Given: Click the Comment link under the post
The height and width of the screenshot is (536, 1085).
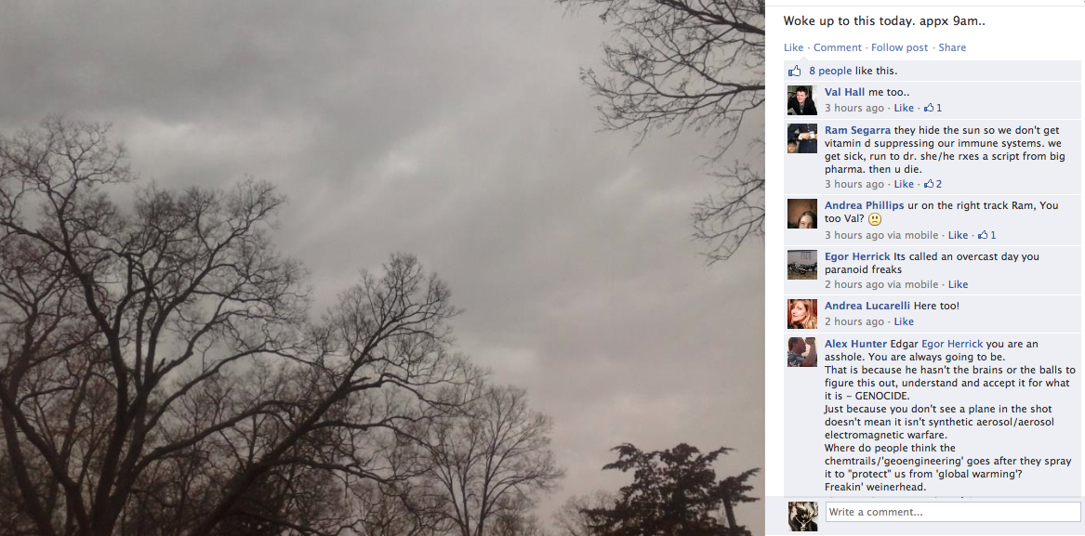Looking at the screenshot, I should (838, 47).
